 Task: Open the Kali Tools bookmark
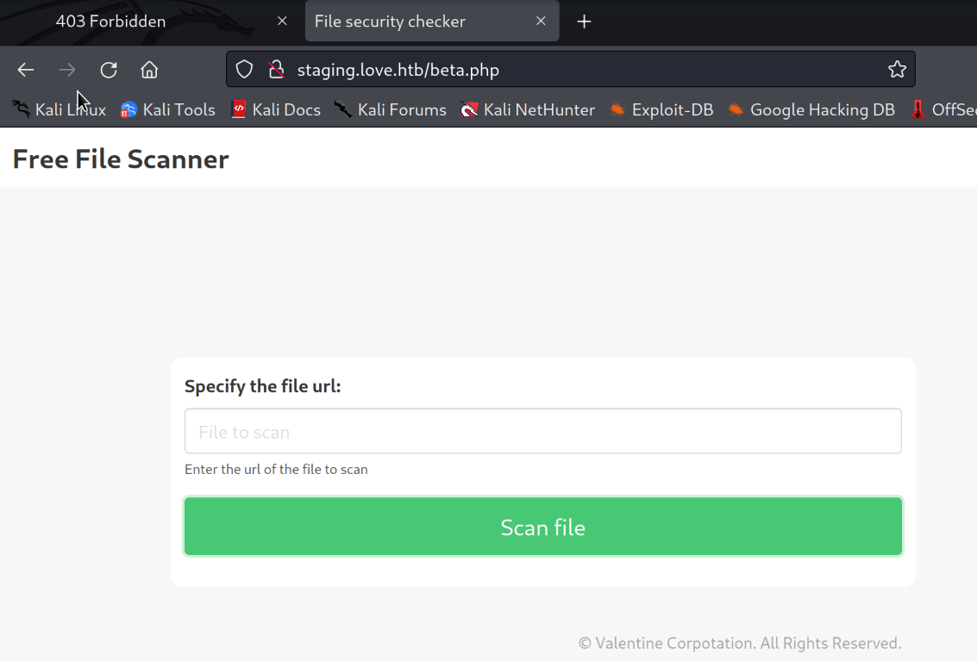[168, 110]
